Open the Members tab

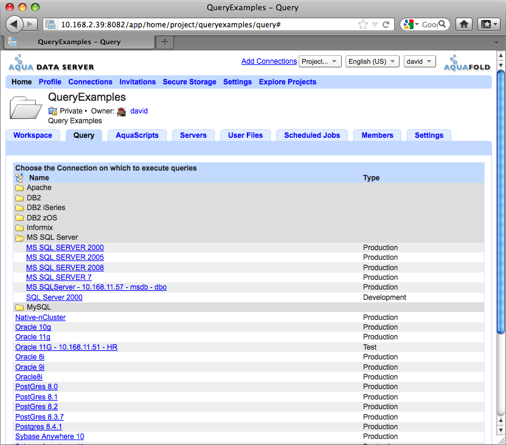click(x=377, y=135)
